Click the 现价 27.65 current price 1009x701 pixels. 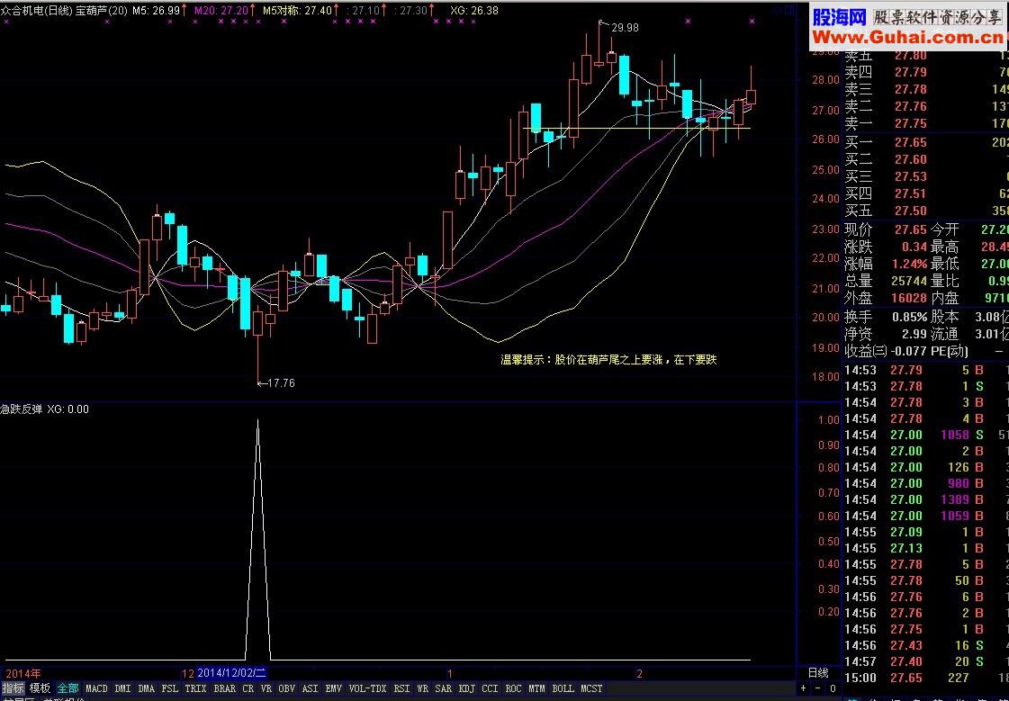point(911,229)
